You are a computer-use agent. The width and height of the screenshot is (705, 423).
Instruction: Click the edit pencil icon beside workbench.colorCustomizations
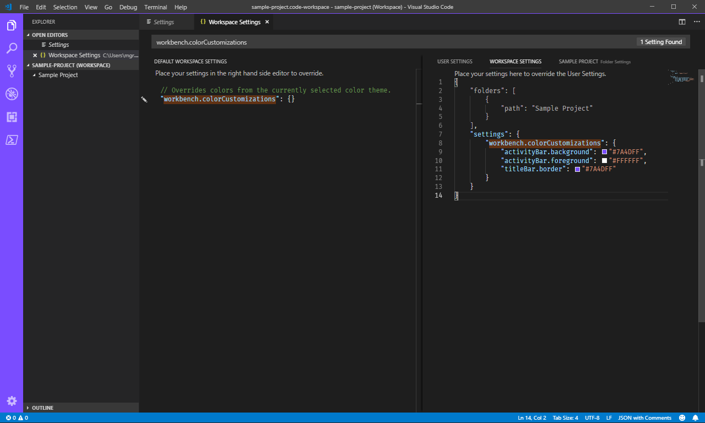click(x=144, y=100)
